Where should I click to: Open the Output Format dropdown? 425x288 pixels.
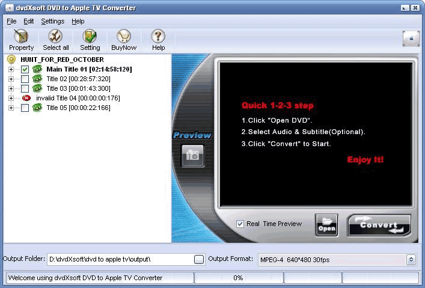point(411,260)
